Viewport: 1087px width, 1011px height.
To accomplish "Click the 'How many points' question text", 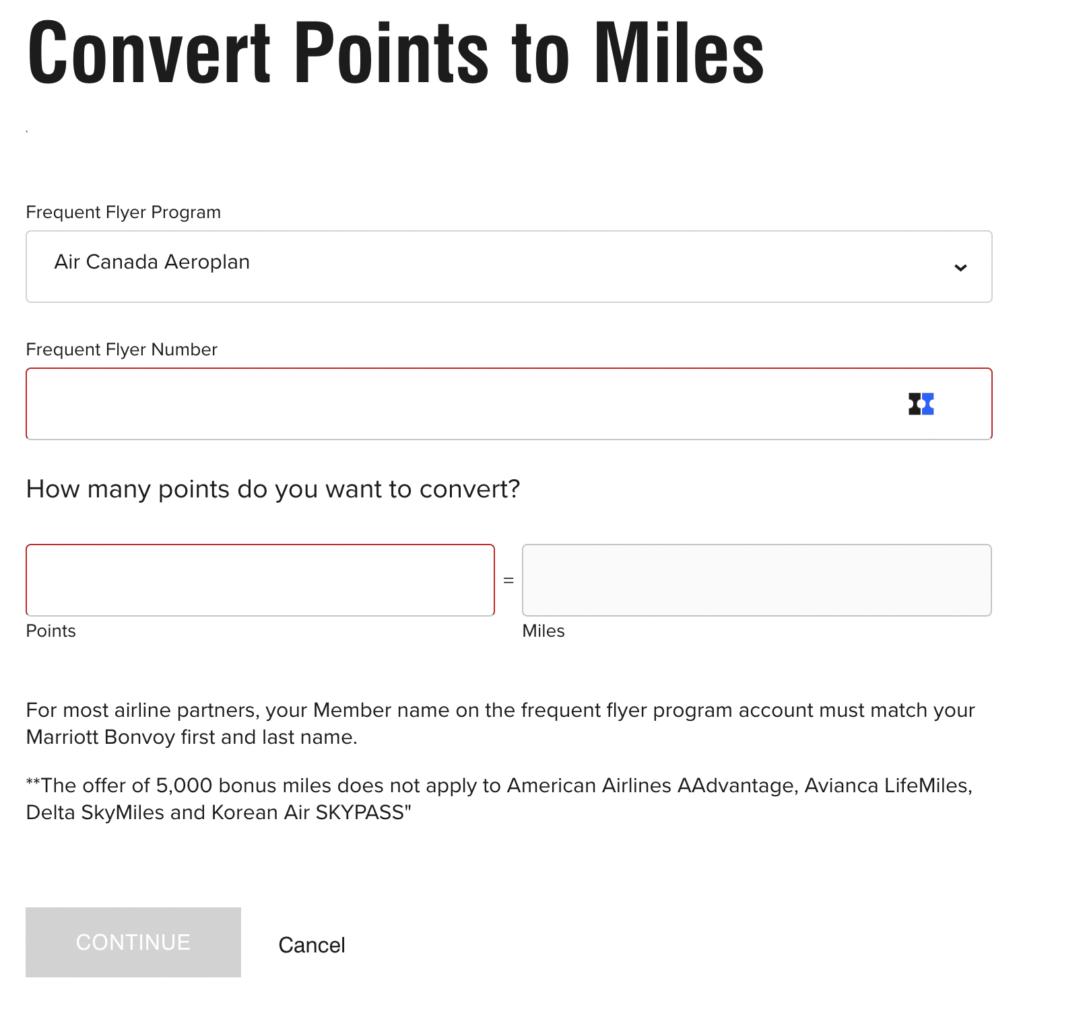I will 273,489.
